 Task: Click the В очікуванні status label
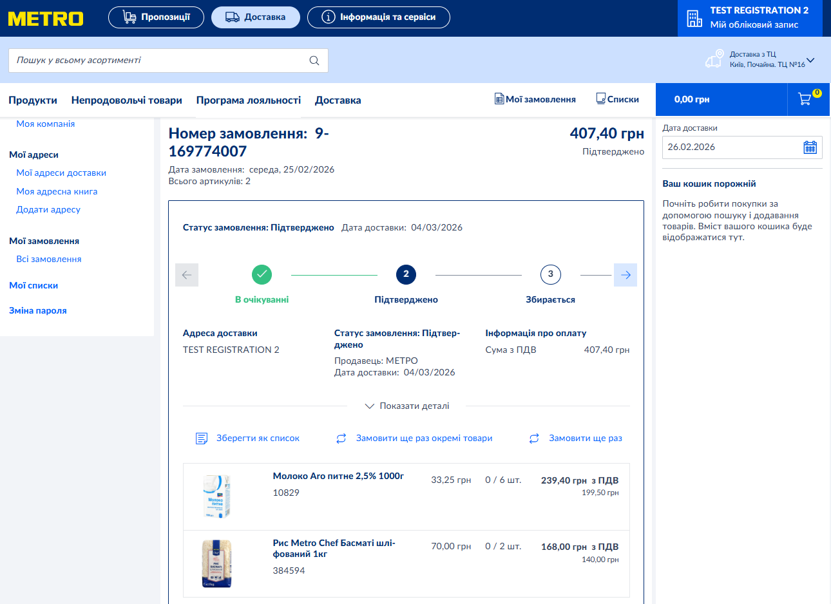point(262,299)
